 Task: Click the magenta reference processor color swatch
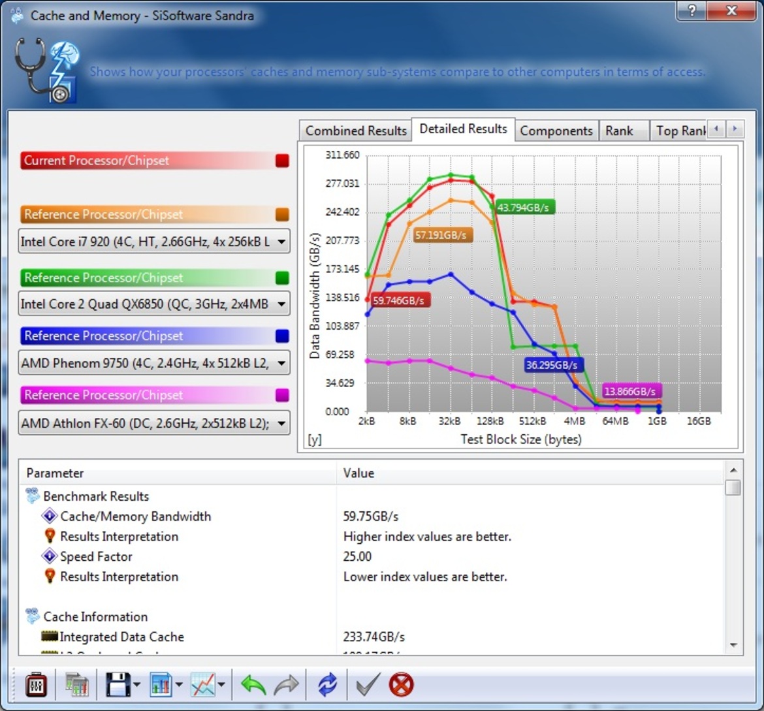pyautogui.click(x=281, y=395)
